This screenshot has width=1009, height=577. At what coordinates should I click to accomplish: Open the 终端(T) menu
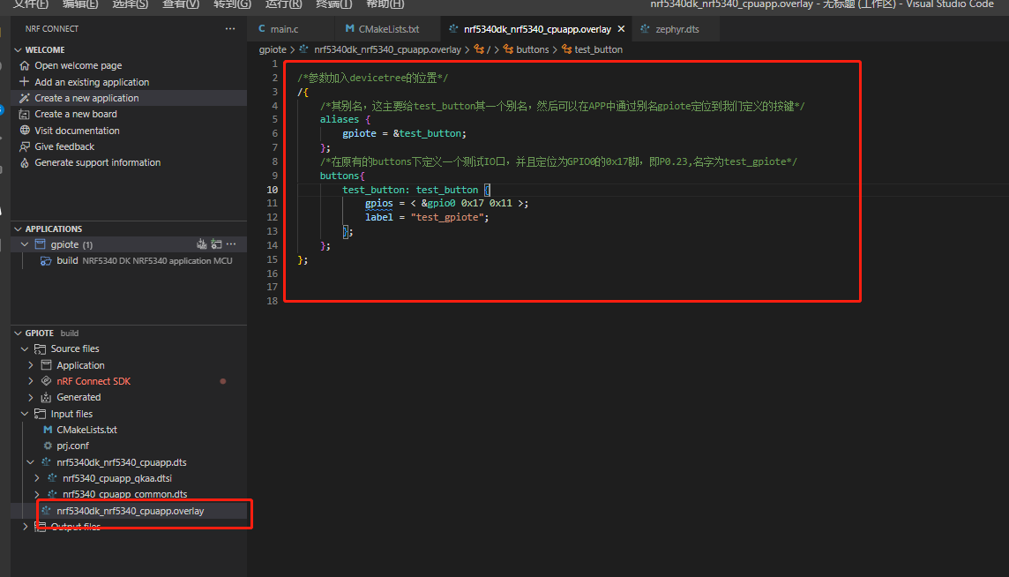coord(334,4)
